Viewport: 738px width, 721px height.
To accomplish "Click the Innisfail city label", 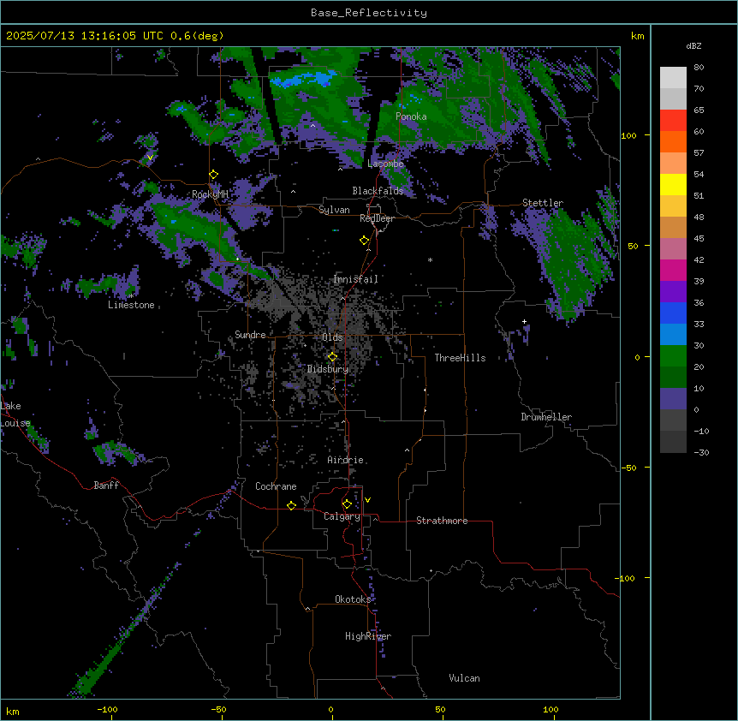I will coord(356,279).
